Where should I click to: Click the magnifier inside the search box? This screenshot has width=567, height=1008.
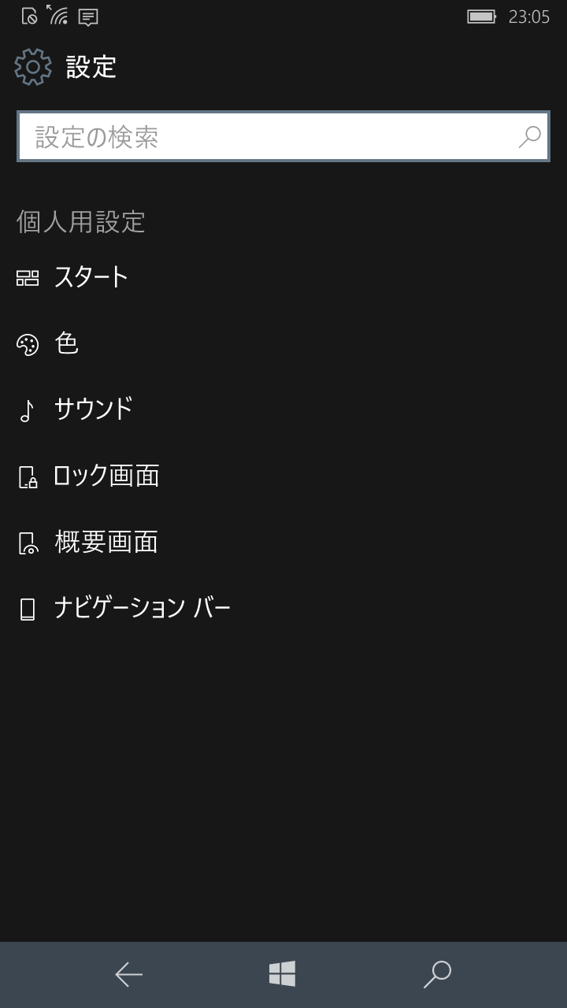click(529, 137)
